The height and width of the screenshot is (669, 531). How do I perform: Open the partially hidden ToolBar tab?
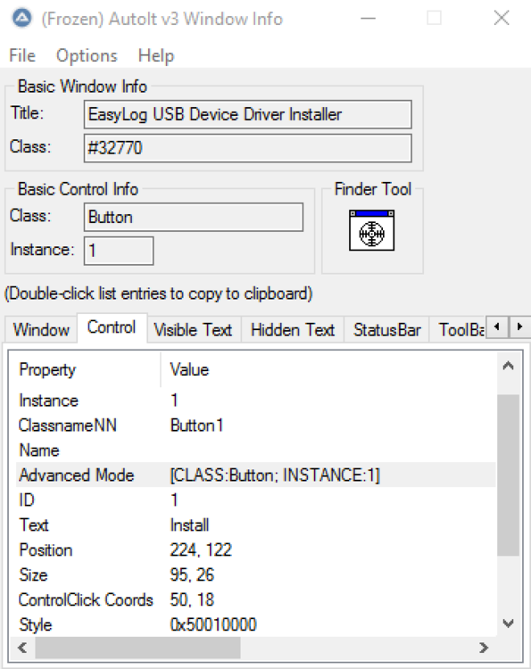click(x=460, y=330)
